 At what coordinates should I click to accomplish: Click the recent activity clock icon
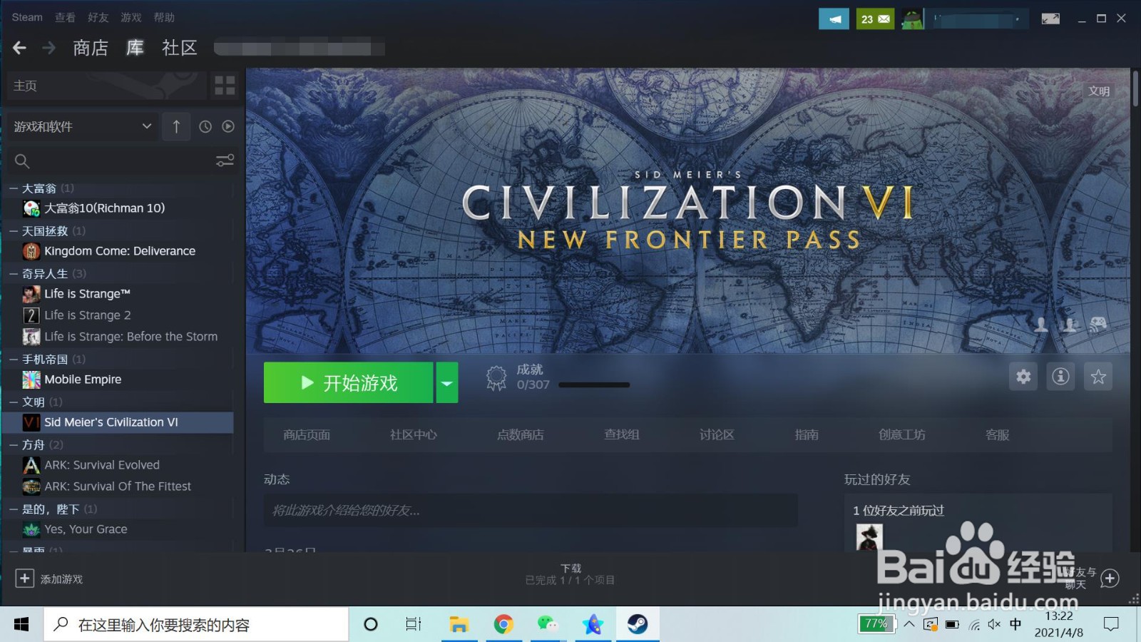click(x=205, y=126)
